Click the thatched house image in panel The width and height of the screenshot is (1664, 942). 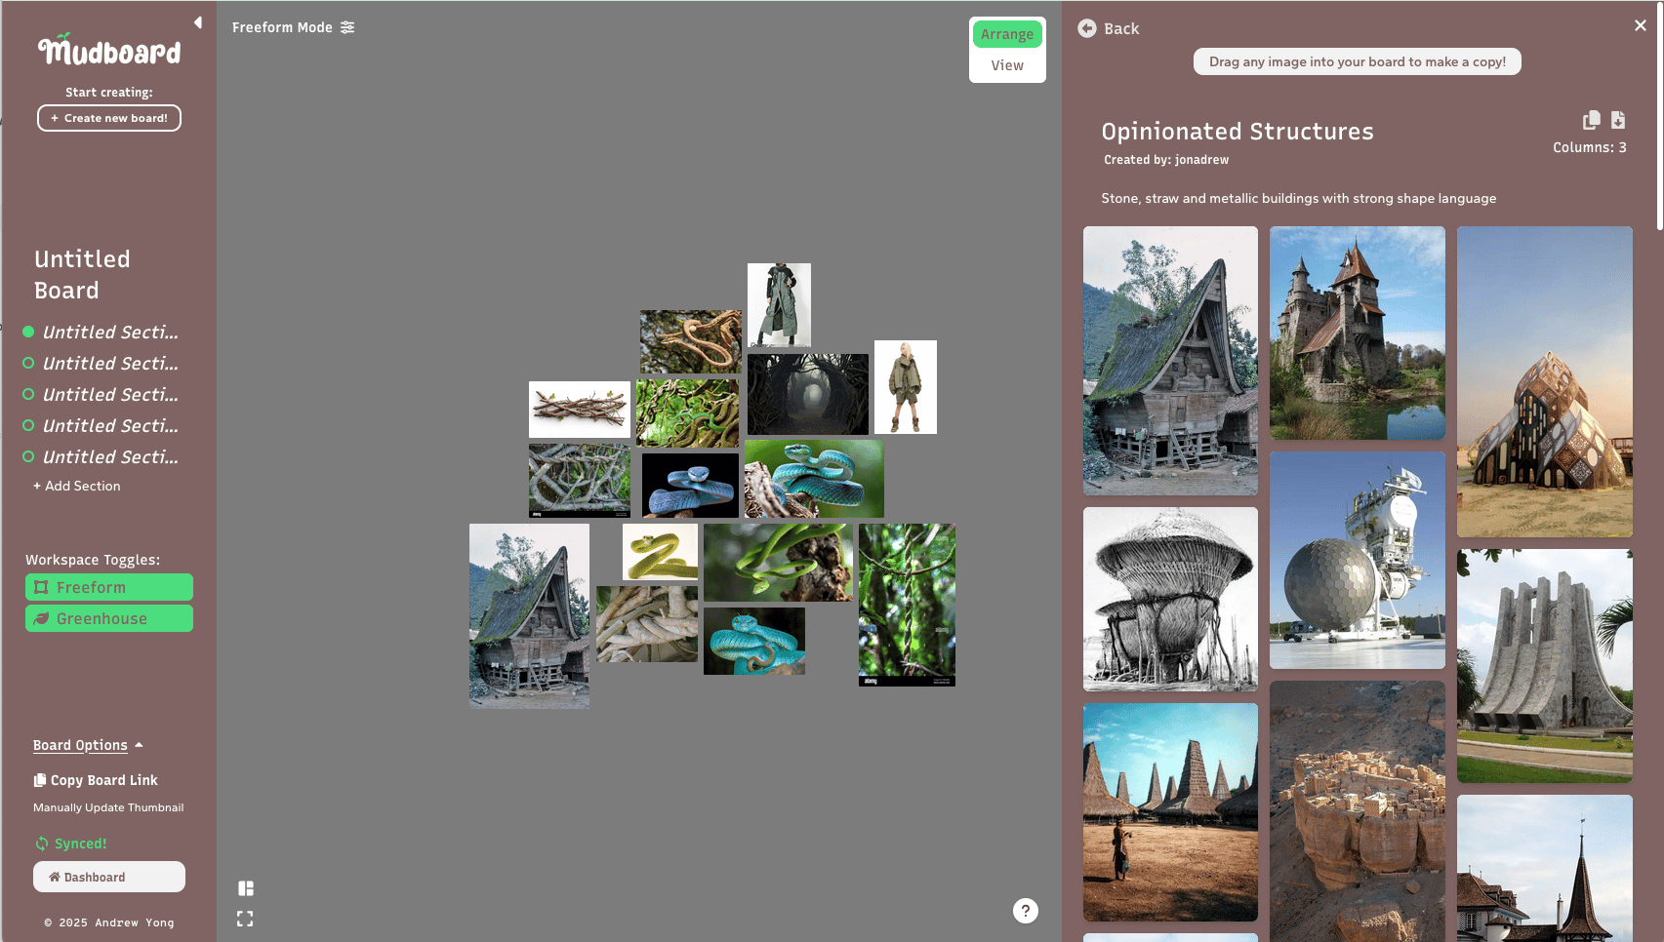coord(1170,361)
